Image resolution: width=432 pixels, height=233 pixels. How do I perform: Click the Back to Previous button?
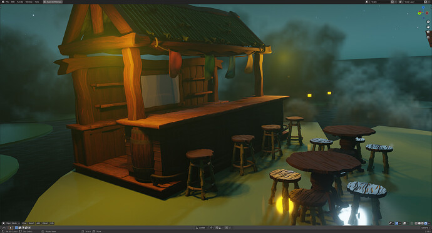click(53, 2)
